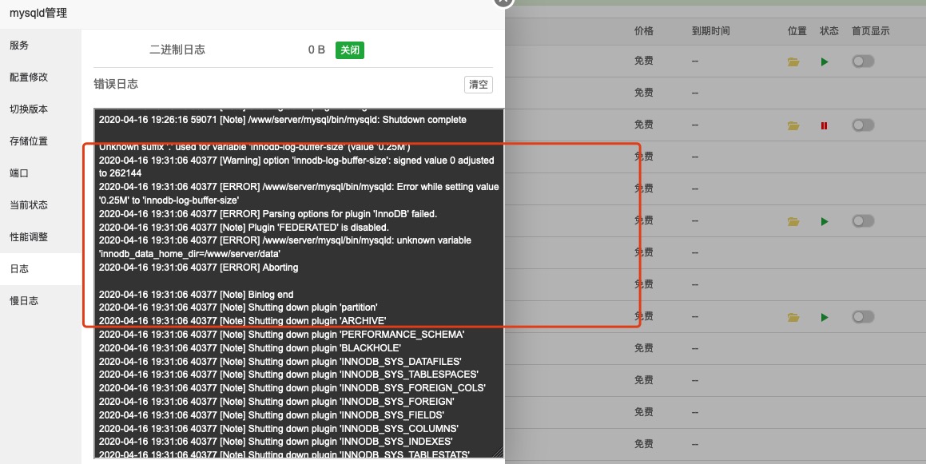926x464 pixels.
Task: Clear the error log with 清空
Action: pyautogui.click(x=479, y=85)
